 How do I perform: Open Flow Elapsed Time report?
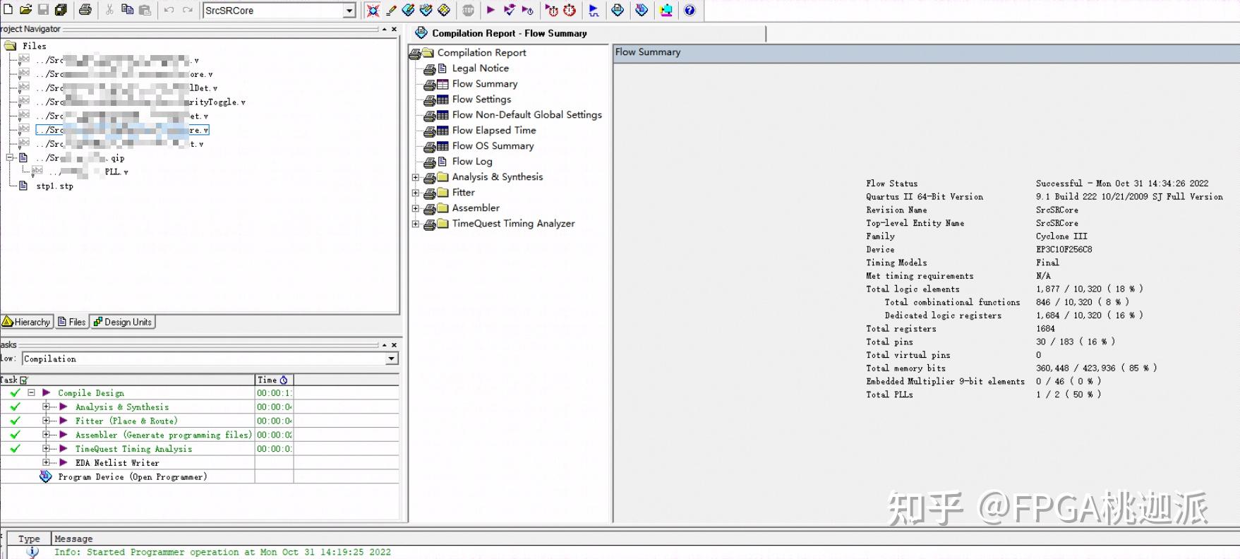pyautogui.click(x=493, y=131)
